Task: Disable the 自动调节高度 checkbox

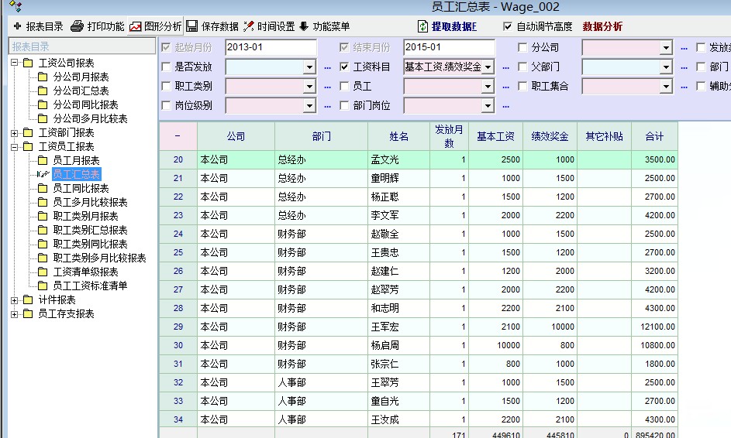Action: [509, 26]
